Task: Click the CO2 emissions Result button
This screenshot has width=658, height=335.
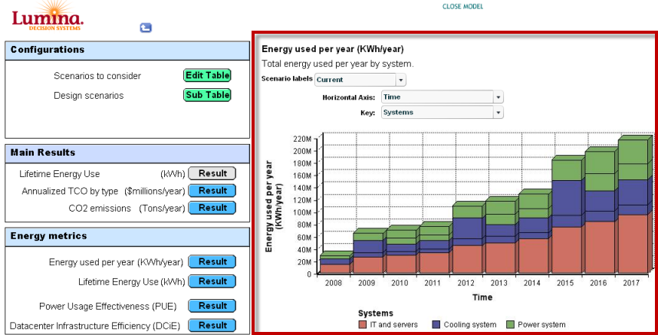Action: pyautogui.click(x=212, y=208)
